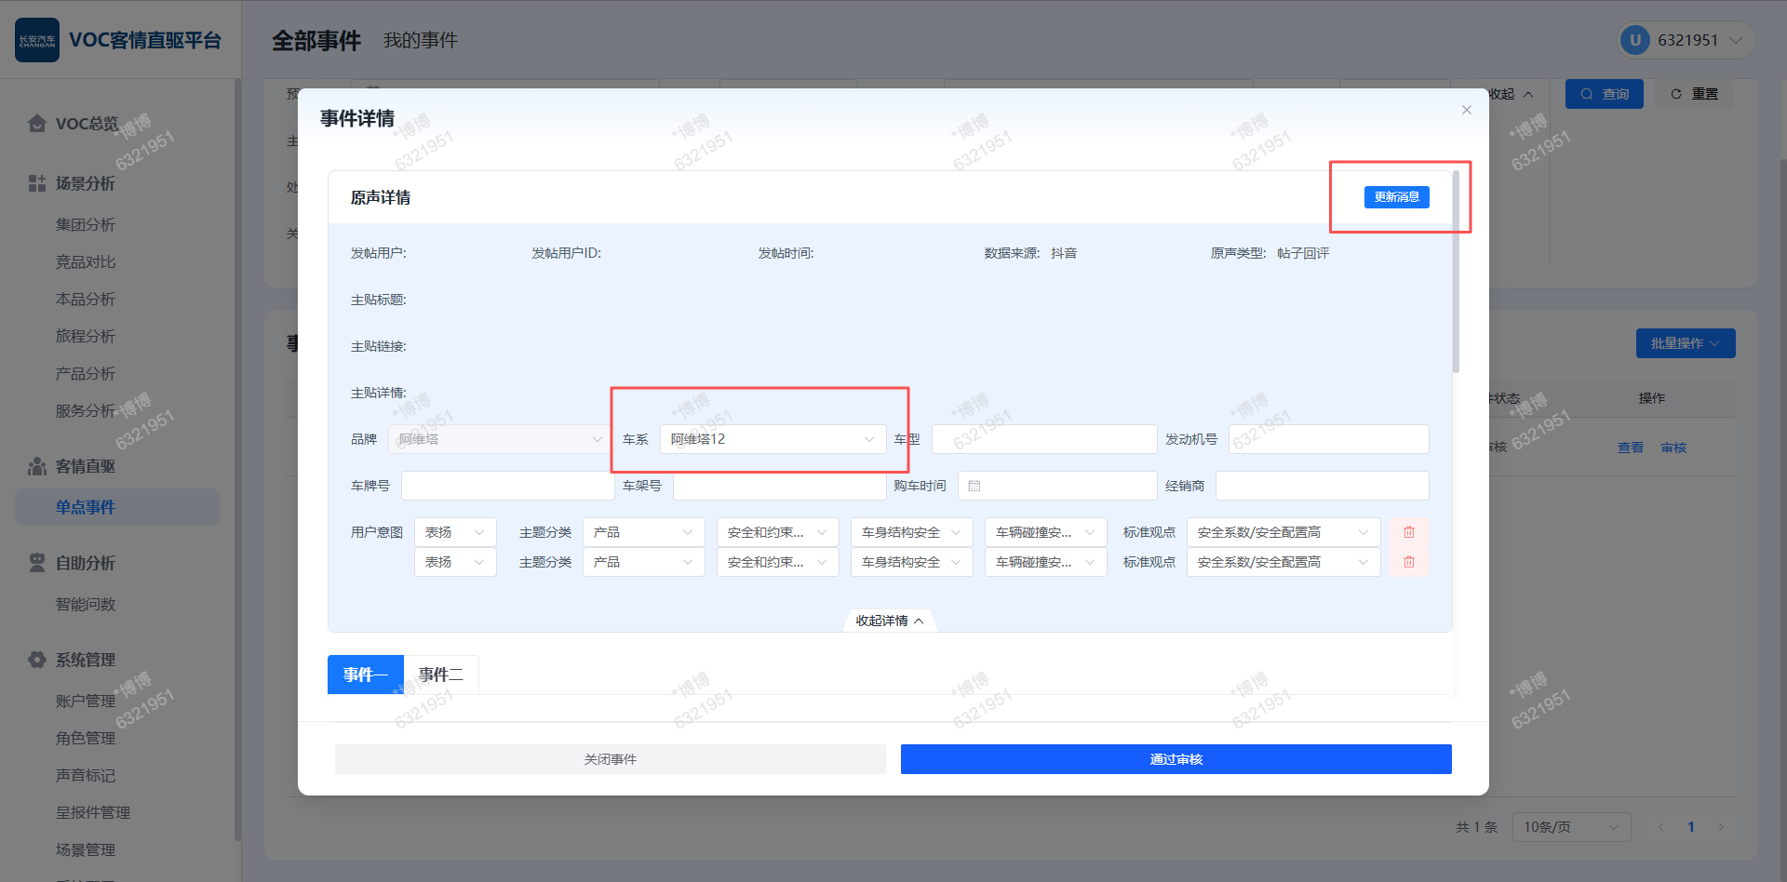Click the user avatar icon 6321951

click(x=1634, y=40)
